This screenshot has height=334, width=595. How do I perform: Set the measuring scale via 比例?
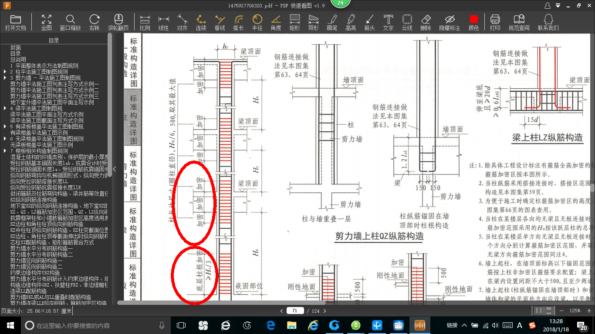(x=145, y=23)
